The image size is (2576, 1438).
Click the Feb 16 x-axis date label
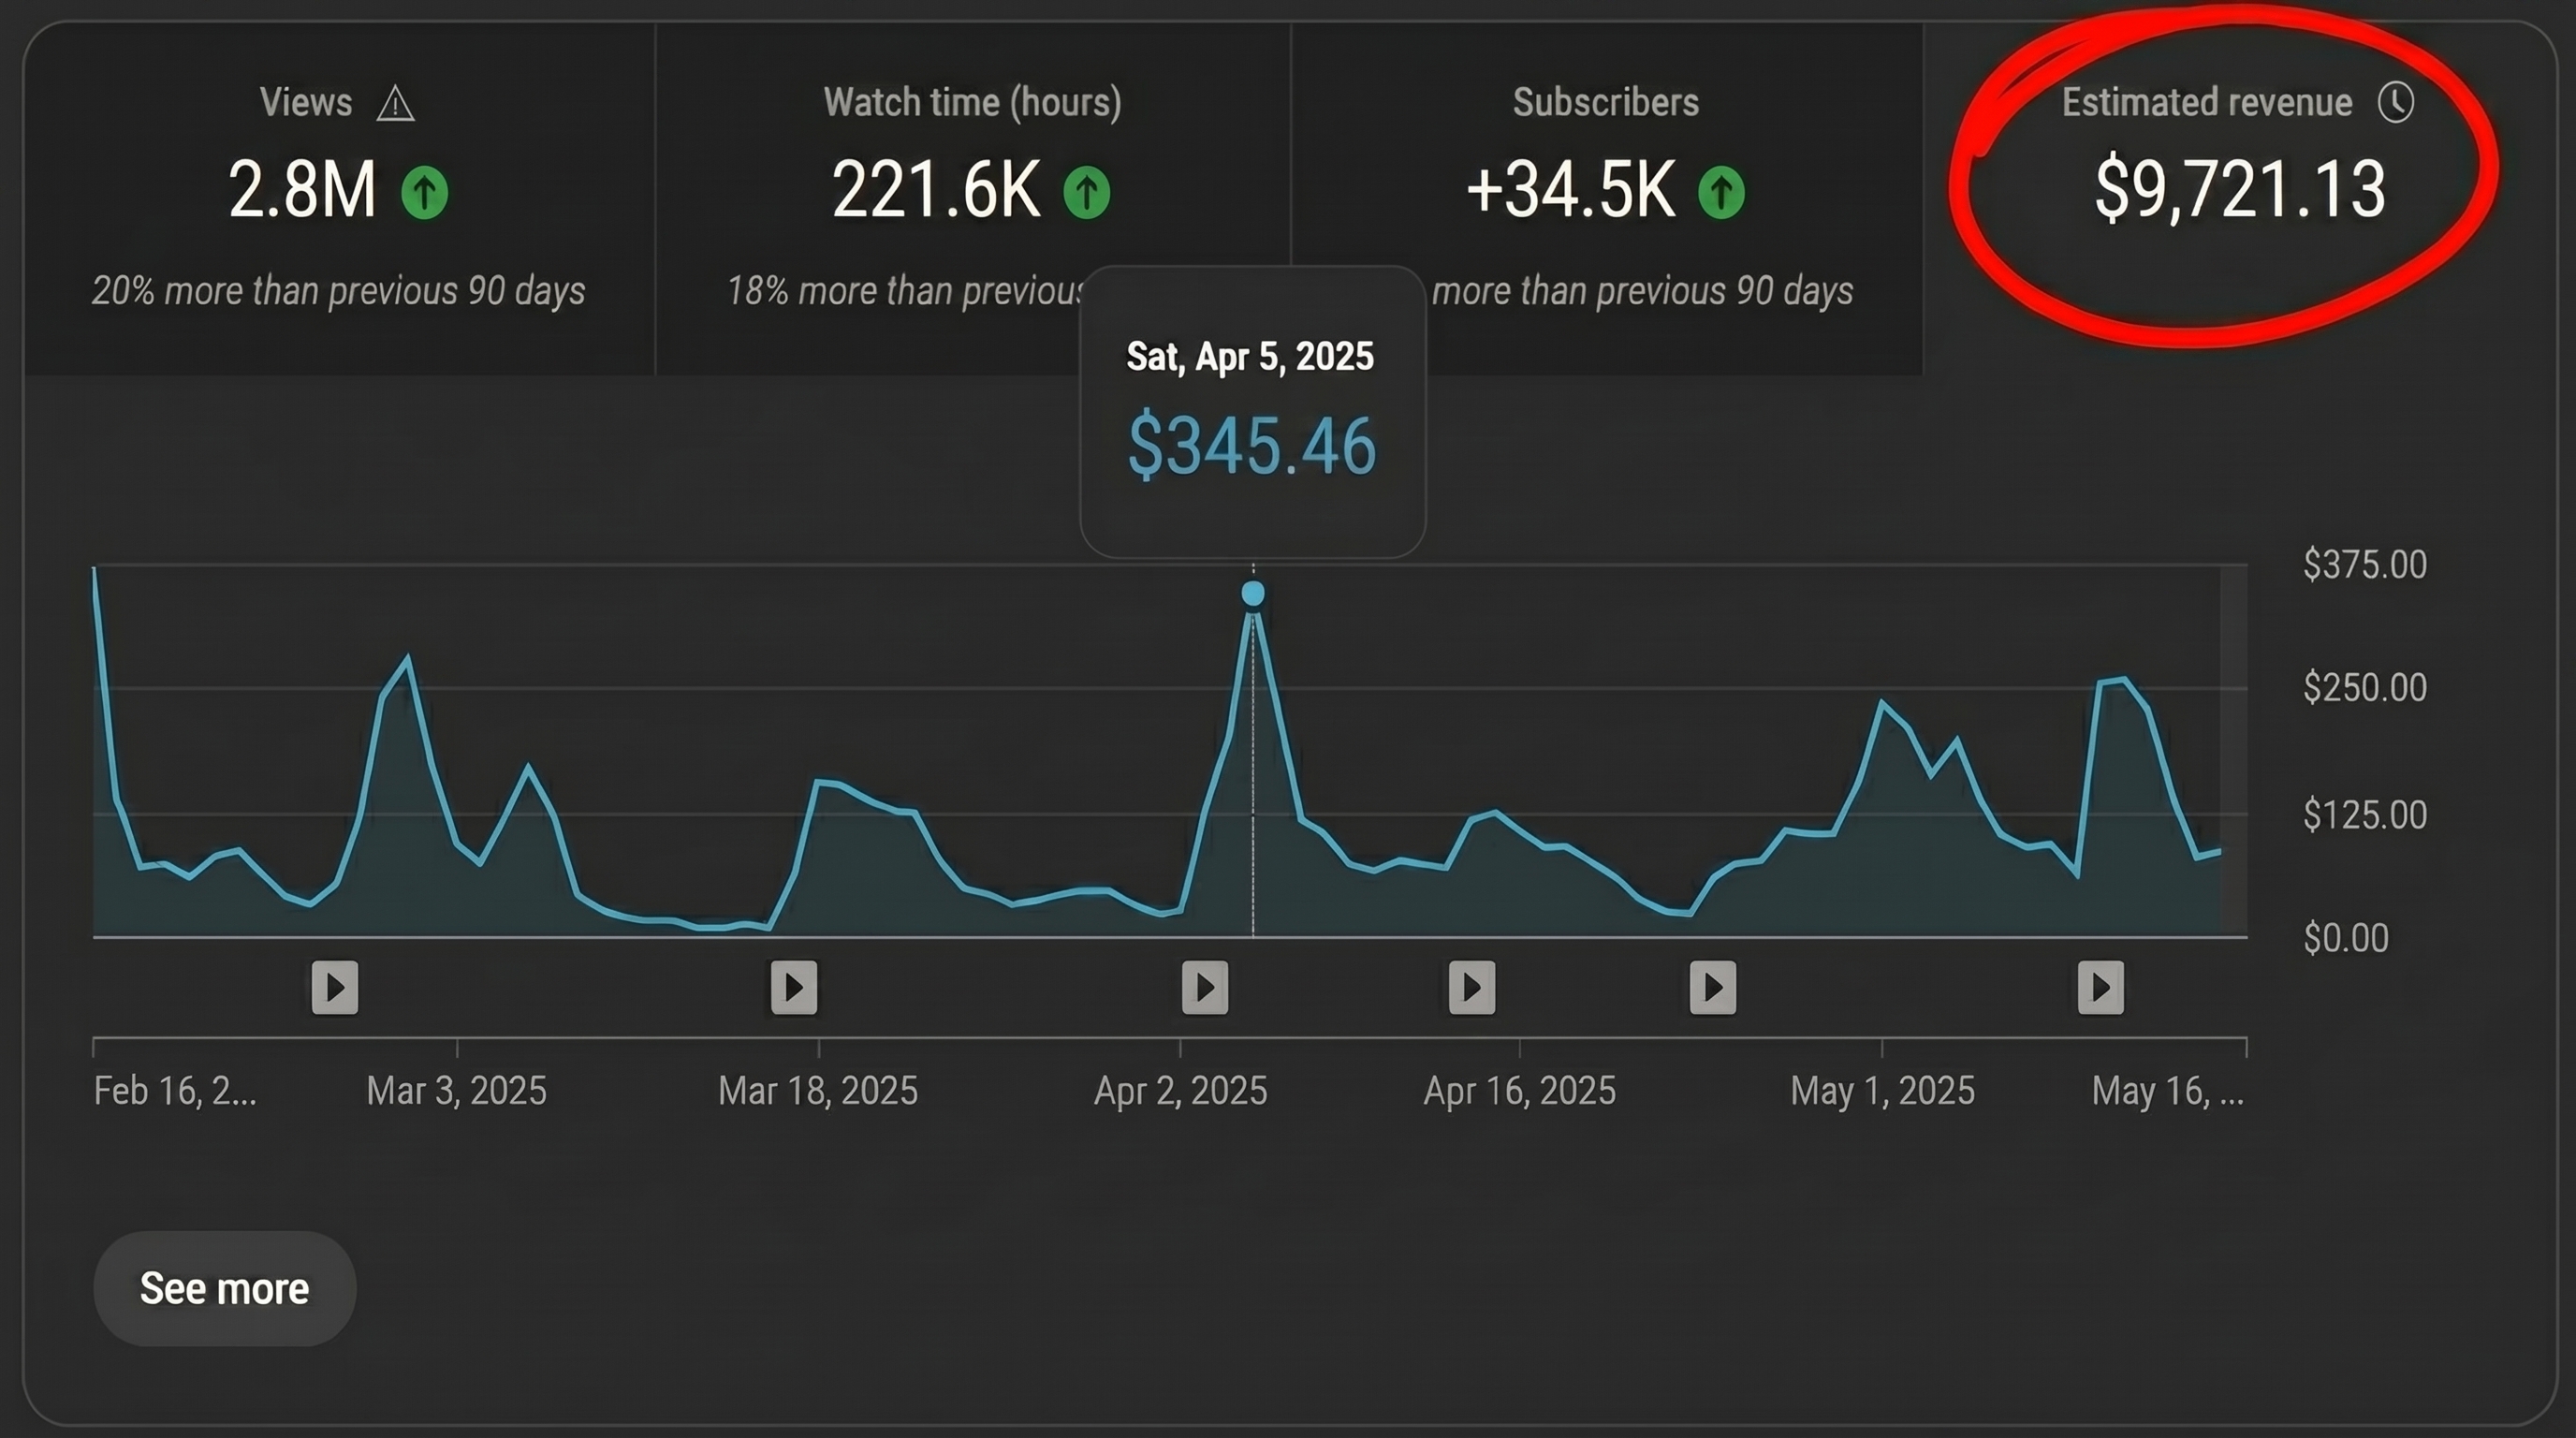(175, 1090)
